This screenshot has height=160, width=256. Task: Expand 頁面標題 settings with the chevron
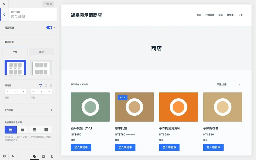(x=54, y=28)
